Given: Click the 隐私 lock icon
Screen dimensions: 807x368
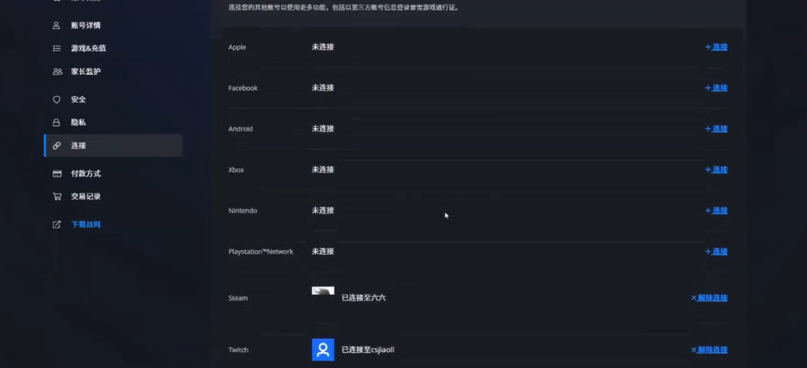Looking at the screenshot, I should [x=57, y=123].
